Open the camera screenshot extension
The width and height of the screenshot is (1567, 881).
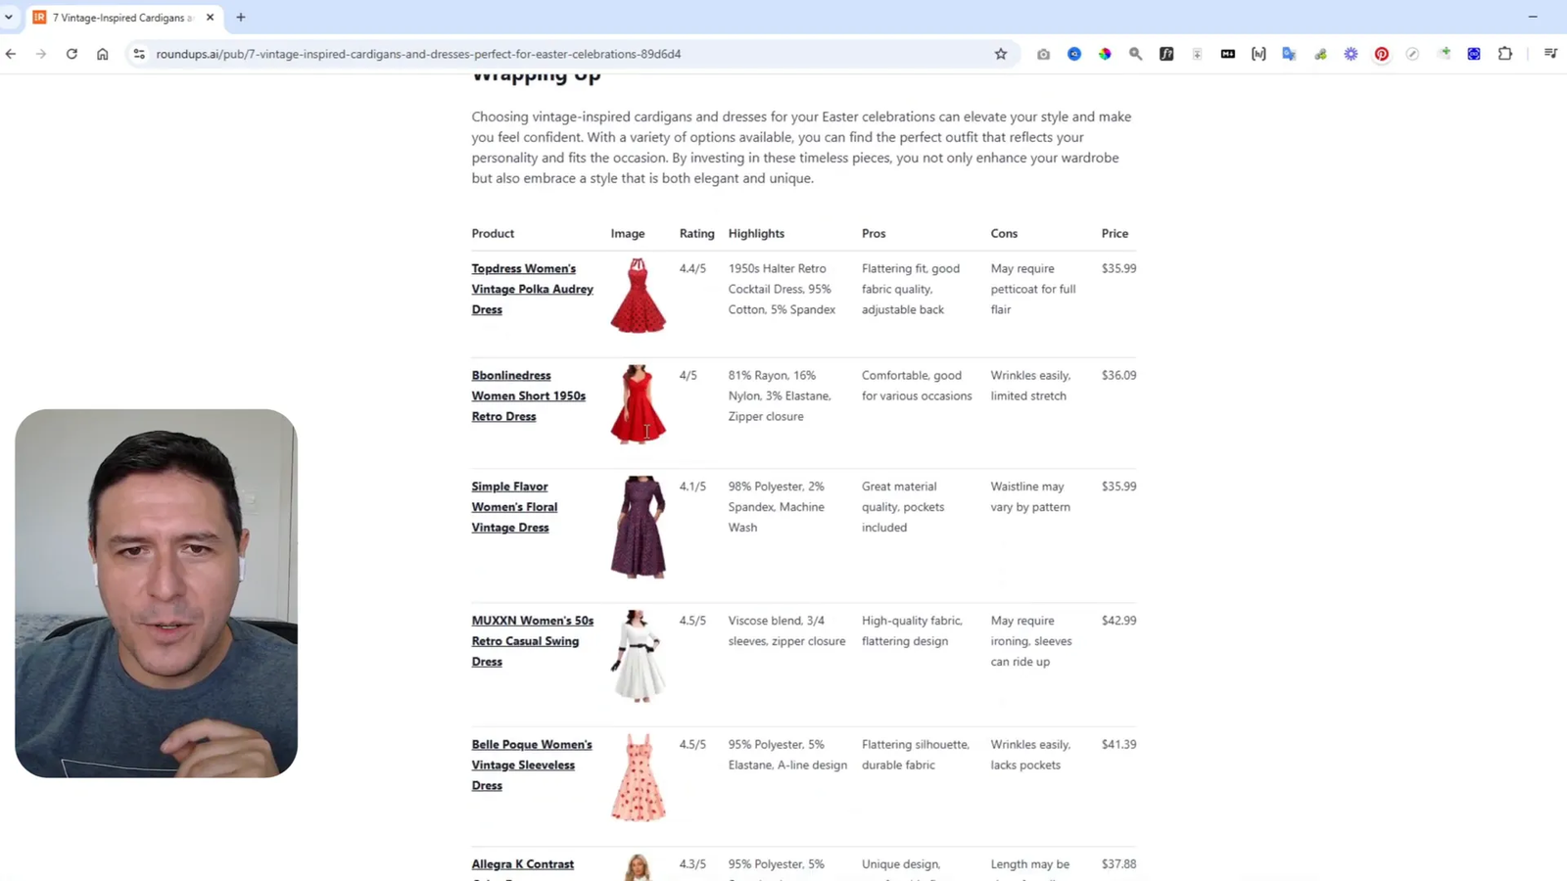(1043, 54)
